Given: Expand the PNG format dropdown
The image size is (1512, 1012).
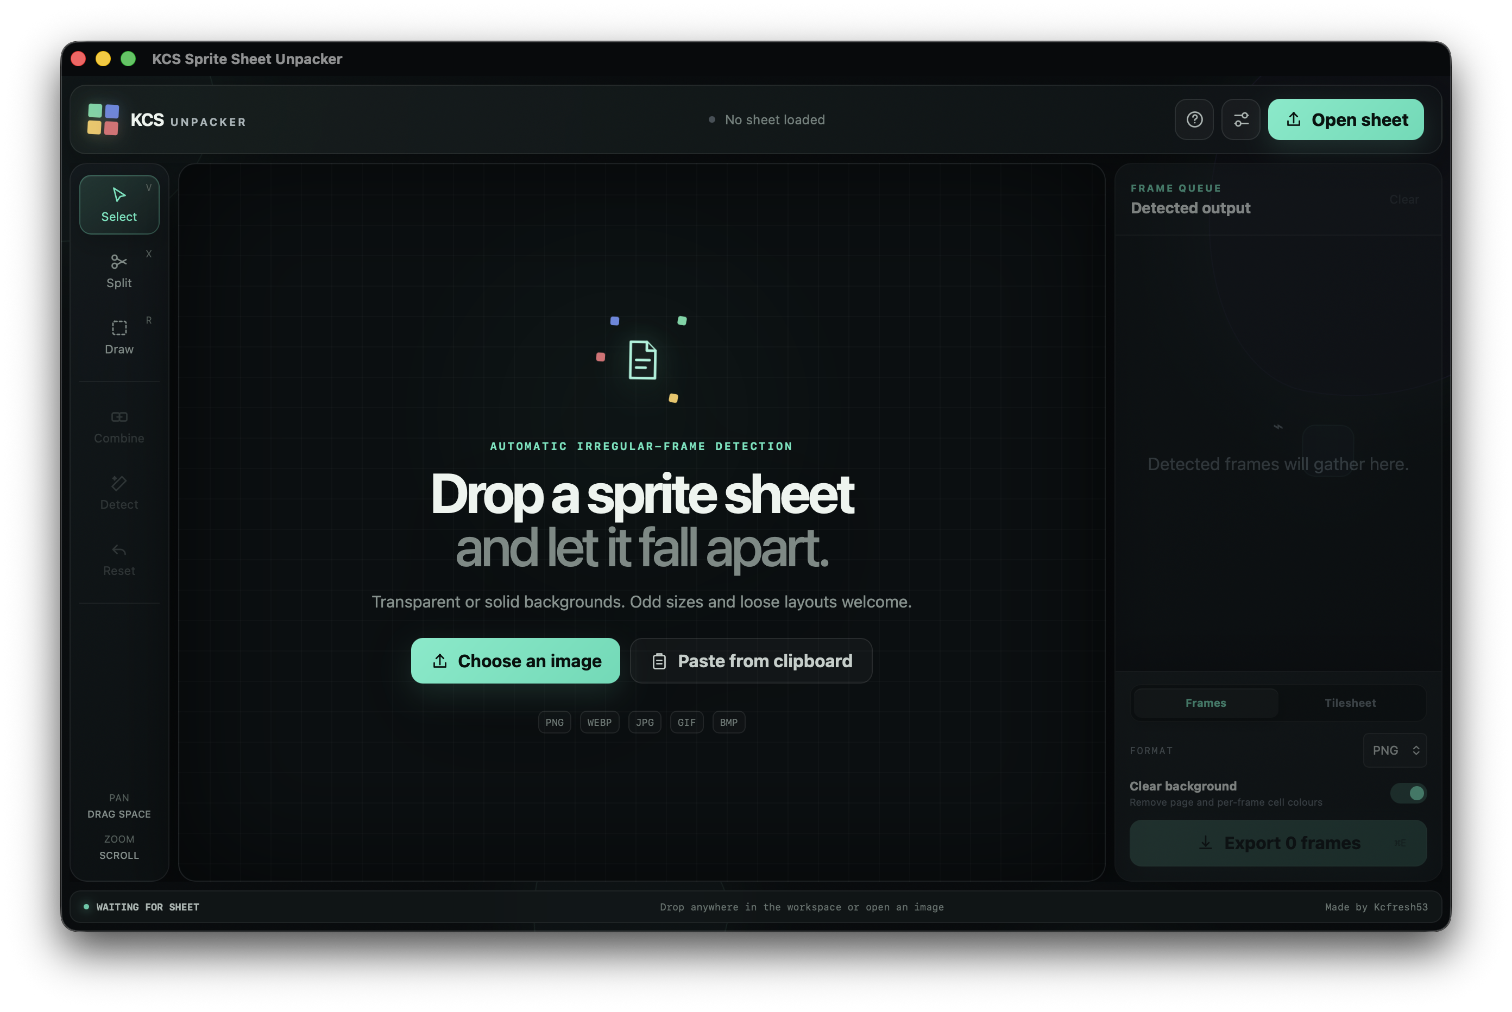Looking at the screenshot, I should 1395,750.
